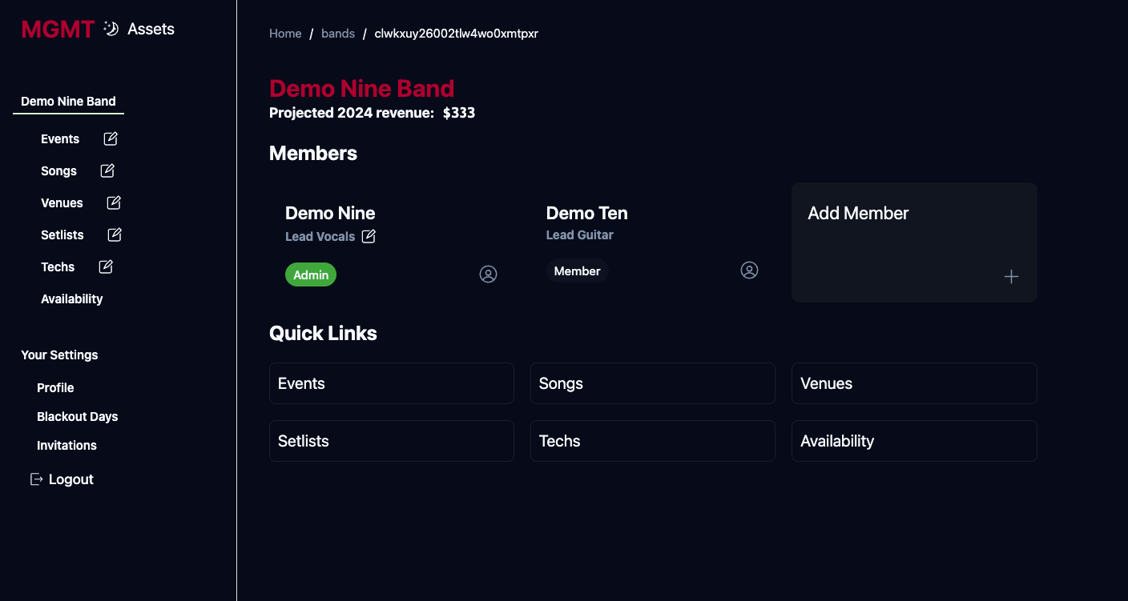
Task: Click the Lead Guitar role text
Action: coord(580,235)
